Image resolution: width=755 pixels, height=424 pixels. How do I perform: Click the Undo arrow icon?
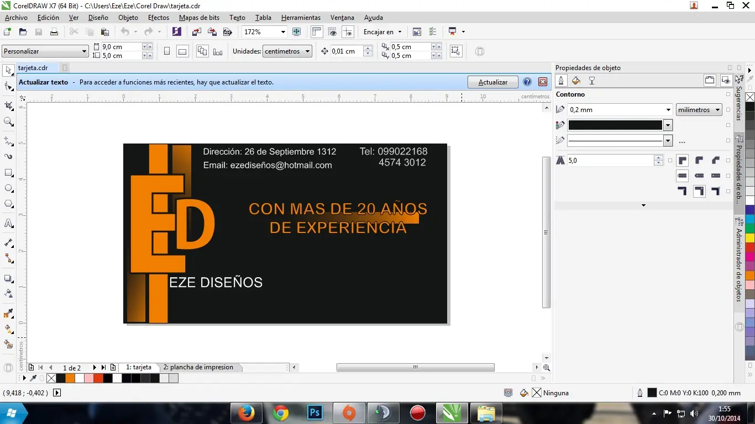tap(124, 32)
